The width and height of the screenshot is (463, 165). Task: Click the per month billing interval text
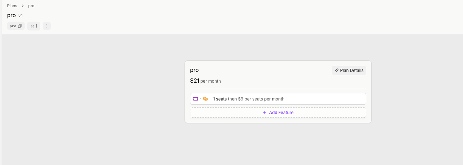(x=211, y=81)
